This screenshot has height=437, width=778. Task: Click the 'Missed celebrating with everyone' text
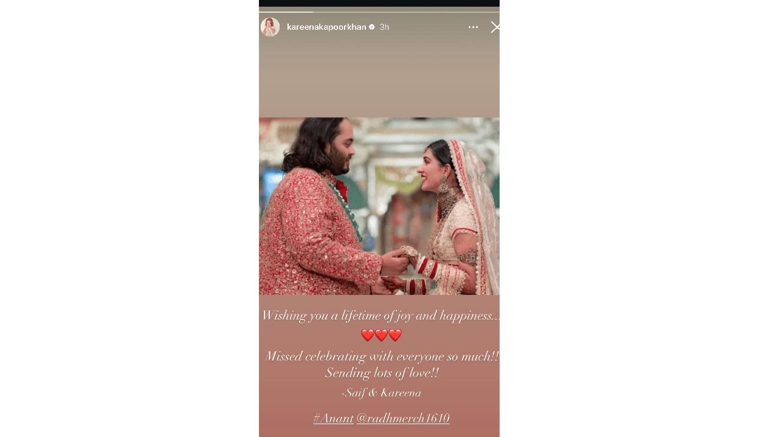[x=382, y=356]
